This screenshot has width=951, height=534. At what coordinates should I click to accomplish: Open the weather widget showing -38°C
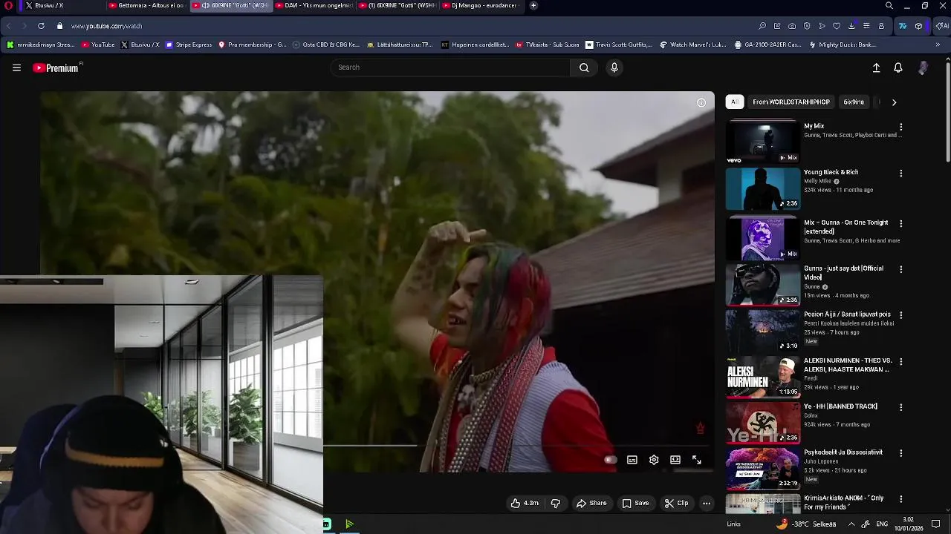point(806,524)
